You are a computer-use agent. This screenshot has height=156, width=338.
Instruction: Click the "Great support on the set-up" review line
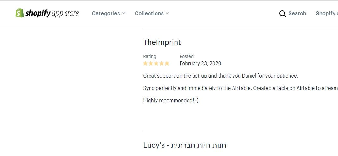pos(220,76)
